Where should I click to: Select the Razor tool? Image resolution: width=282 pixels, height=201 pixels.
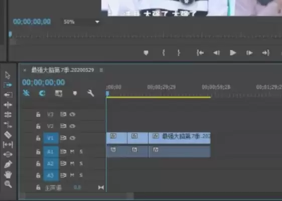[8, 134]
